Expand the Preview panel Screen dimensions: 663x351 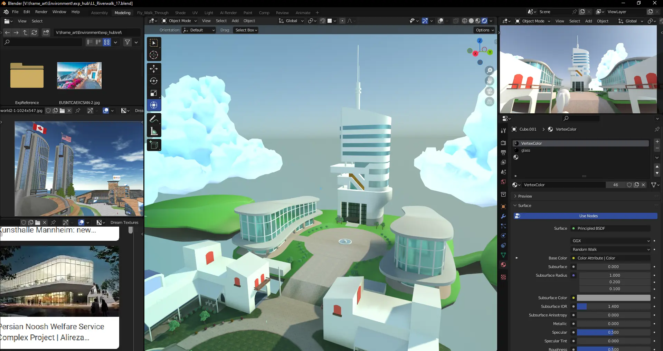(525, 196)
